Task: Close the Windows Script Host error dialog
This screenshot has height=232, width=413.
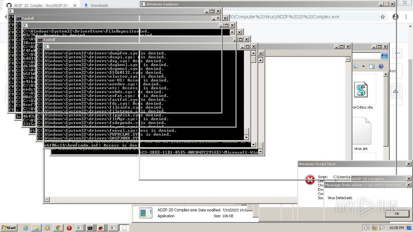Action: (408, 164)
